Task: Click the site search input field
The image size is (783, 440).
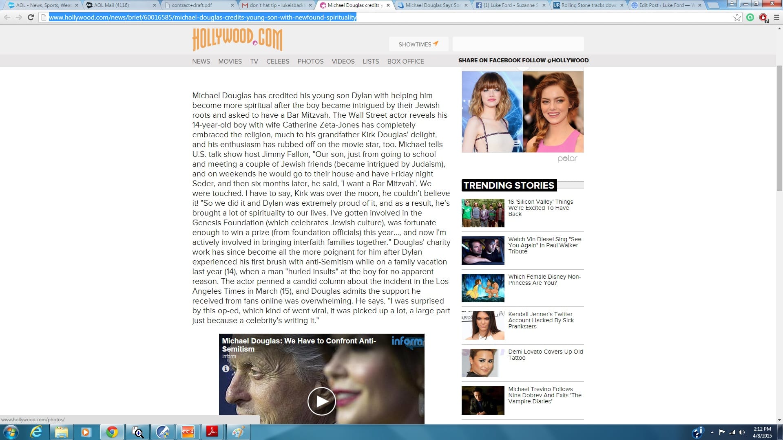Action: click(518, 44)
